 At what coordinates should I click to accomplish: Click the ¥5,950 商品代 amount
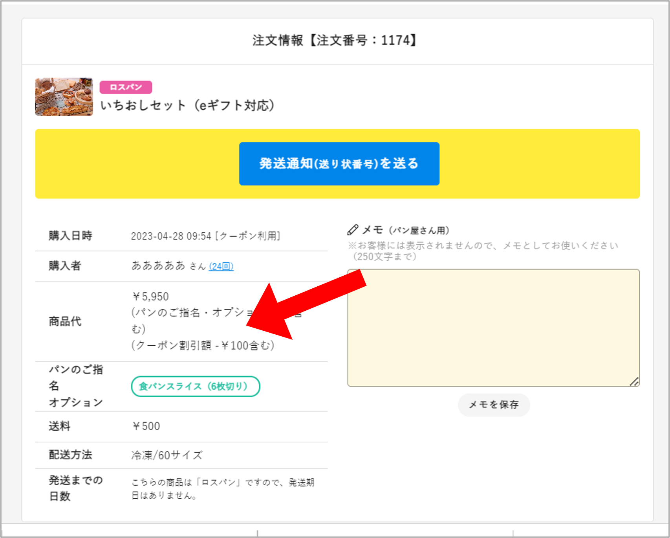click(x=151, y=297)
